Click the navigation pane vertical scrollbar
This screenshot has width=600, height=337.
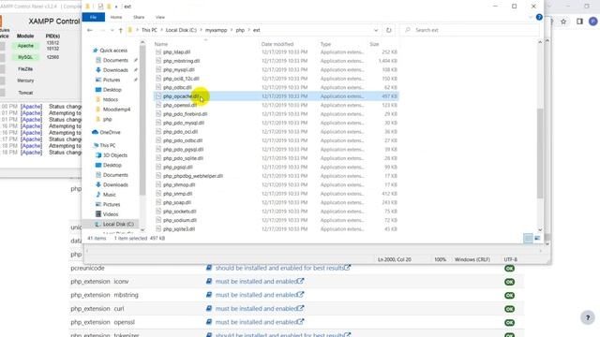coord(142,121)
